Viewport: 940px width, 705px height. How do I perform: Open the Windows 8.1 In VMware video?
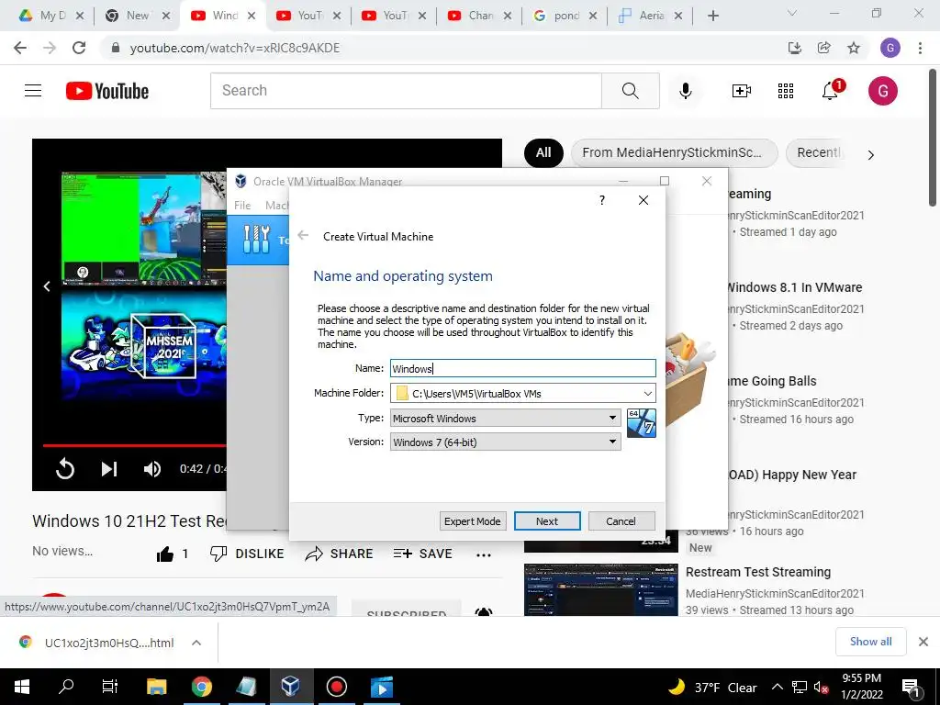click(x=794, y=287)
